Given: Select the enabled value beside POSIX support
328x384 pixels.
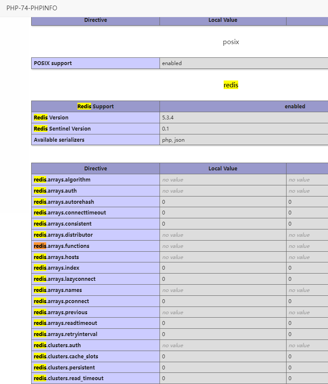Looking at the screenshot, I should 172,63.
